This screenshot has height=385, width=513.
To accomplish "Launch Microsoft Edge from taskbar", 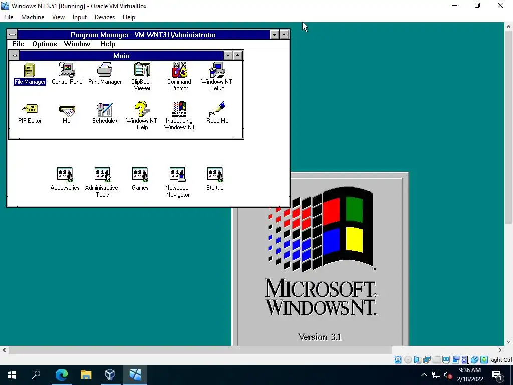I will click(x=62, y=375).
